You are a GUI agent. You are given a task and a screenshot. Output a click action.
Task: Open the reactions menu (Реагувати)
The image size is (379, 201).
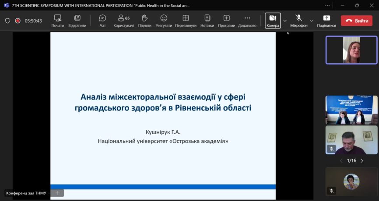tap(164, 20)
